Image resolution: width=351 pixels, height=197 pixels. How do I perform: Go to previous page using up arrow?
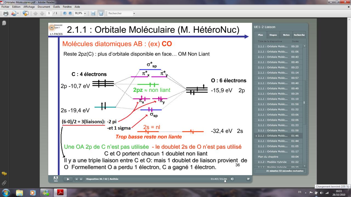coord(36,13)
